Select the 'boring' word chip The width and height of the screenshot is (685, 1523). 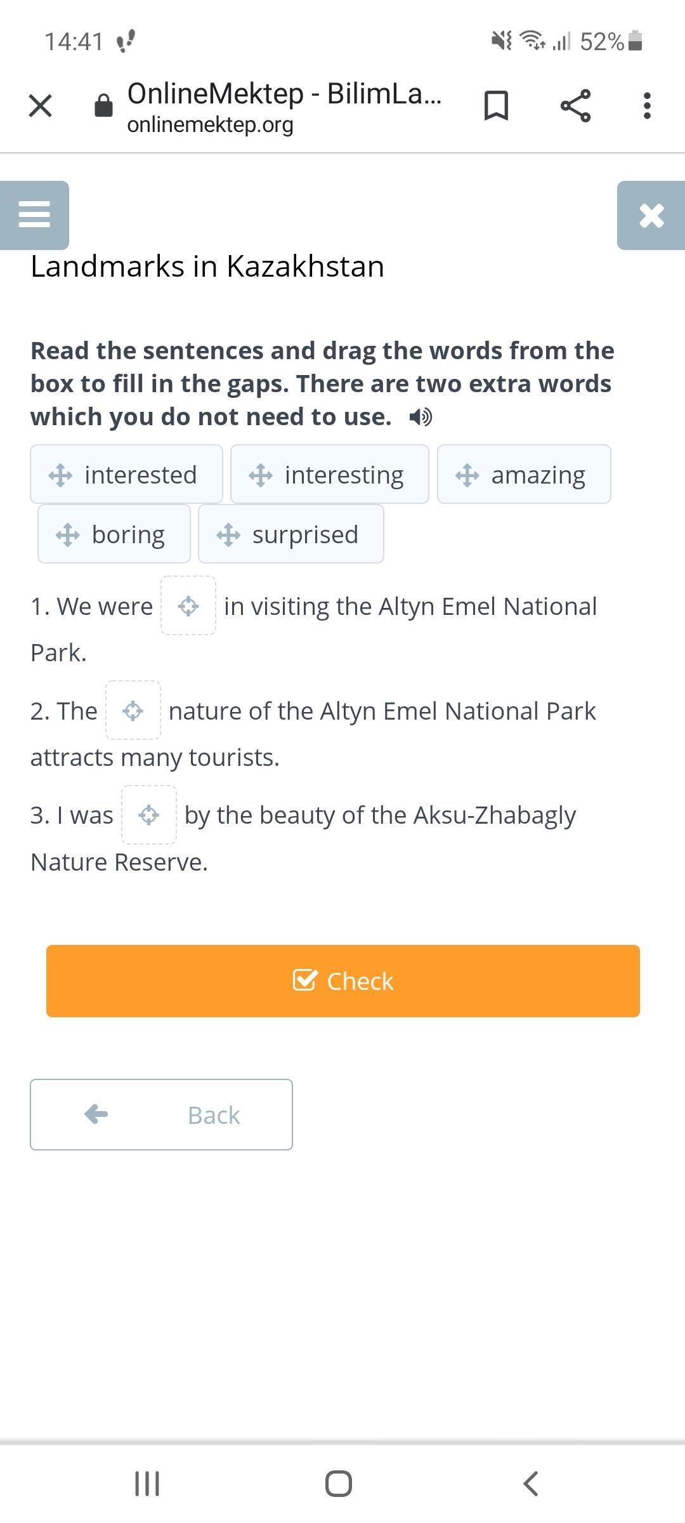[x=114, y=534]
